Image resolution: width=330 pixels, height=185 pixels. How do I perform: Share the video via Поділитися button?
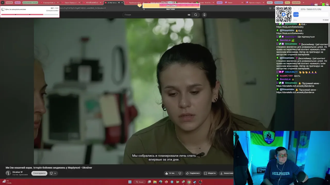pyautogui.click(x=193, y=173)
